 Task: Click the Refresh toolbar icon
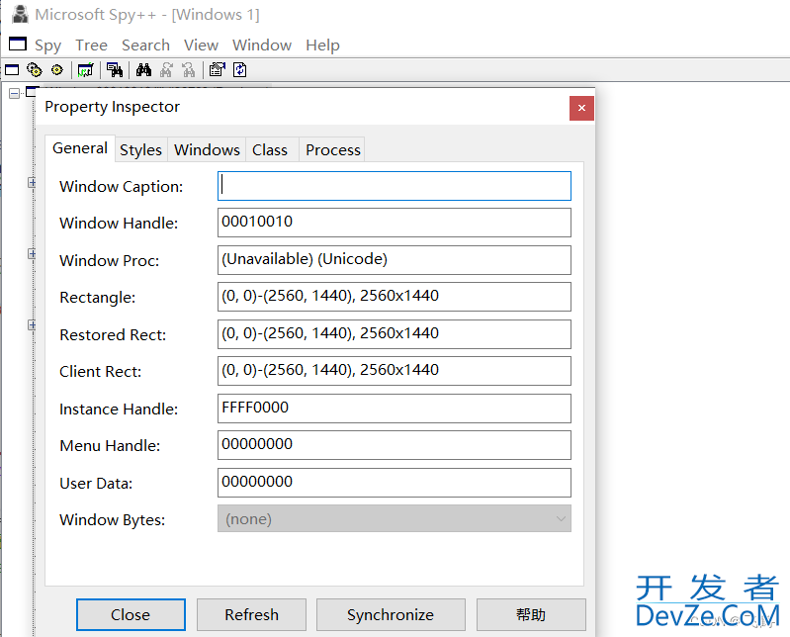tap(240, 70)
